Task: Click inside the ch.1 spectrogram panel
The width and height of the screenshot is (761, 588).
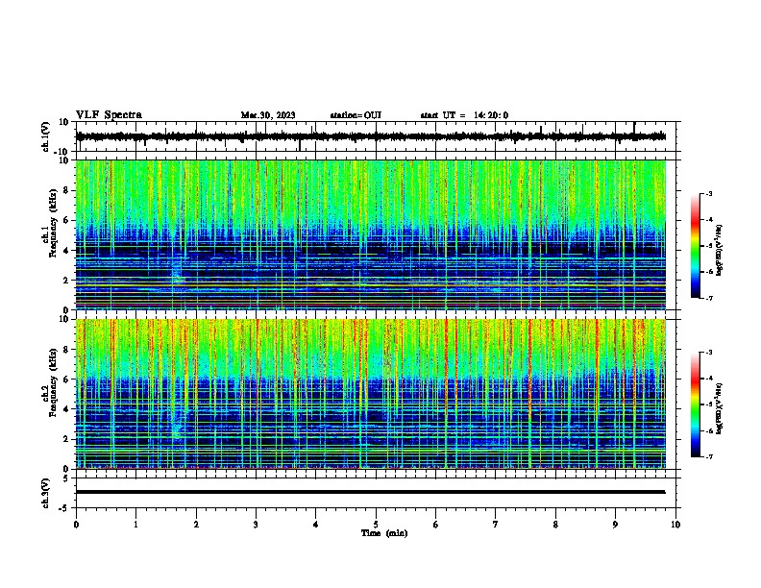Action: pos(371,234)
